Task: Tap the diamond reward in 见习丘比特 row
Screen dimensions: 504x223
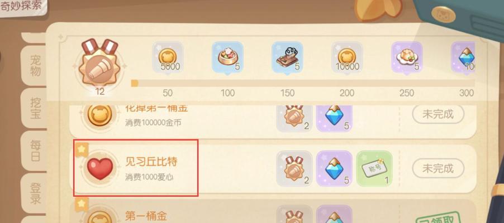Action: point(334,168)
